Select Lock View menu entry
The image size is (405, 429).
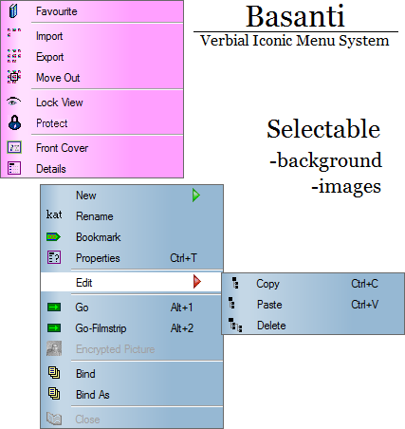coord(92,103)
